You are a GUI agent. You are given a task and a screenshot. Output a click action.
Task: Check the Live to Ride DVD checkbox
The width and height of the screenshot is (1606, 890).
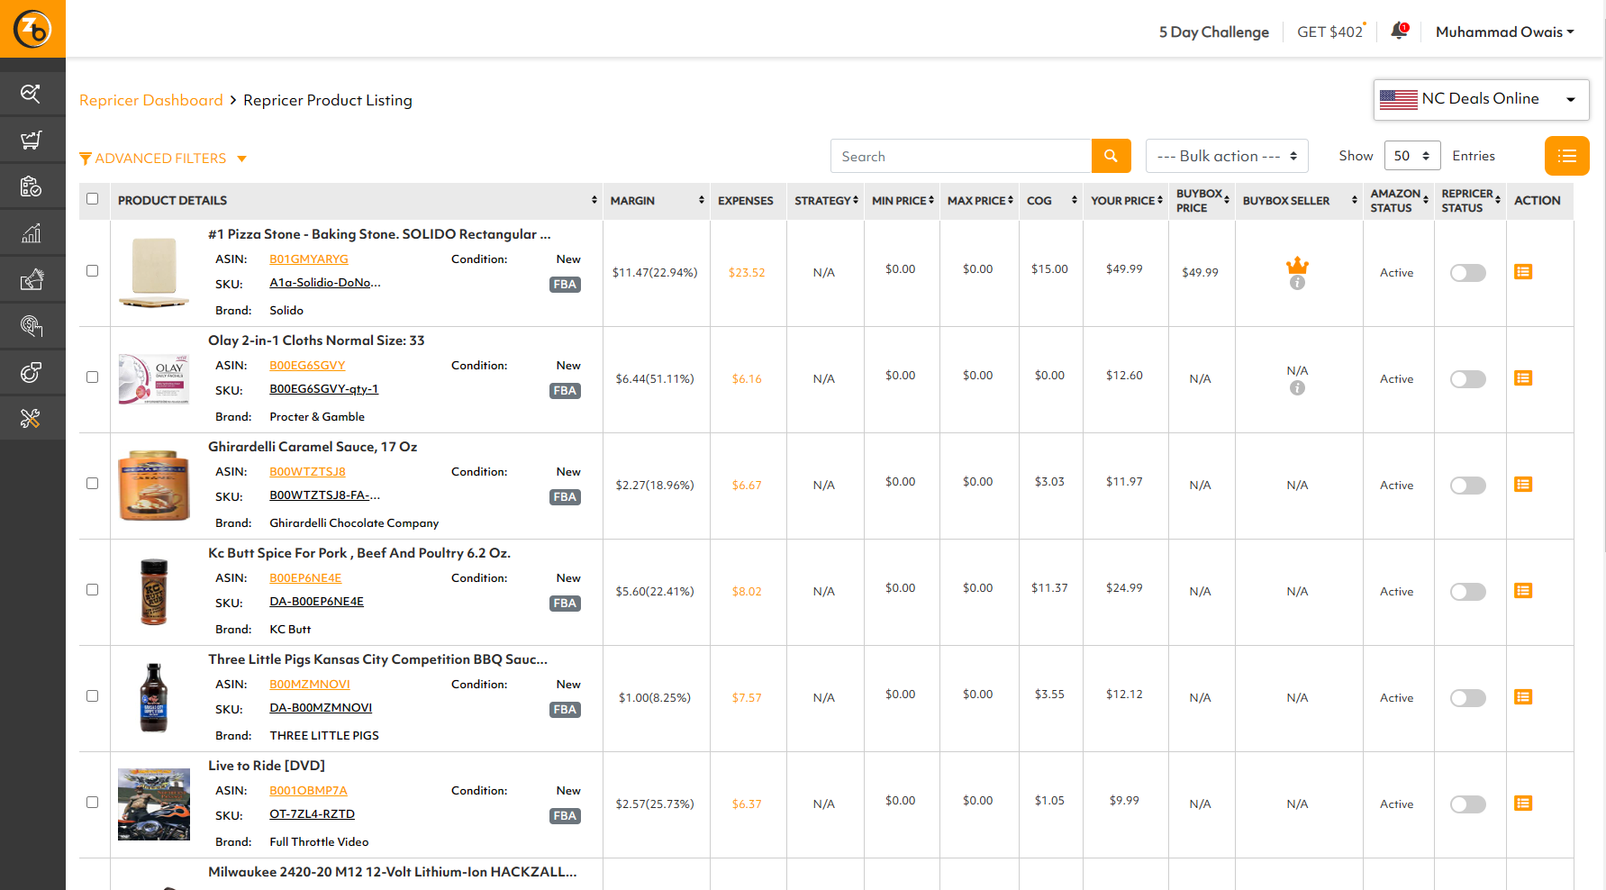click(x=92, y=803)
